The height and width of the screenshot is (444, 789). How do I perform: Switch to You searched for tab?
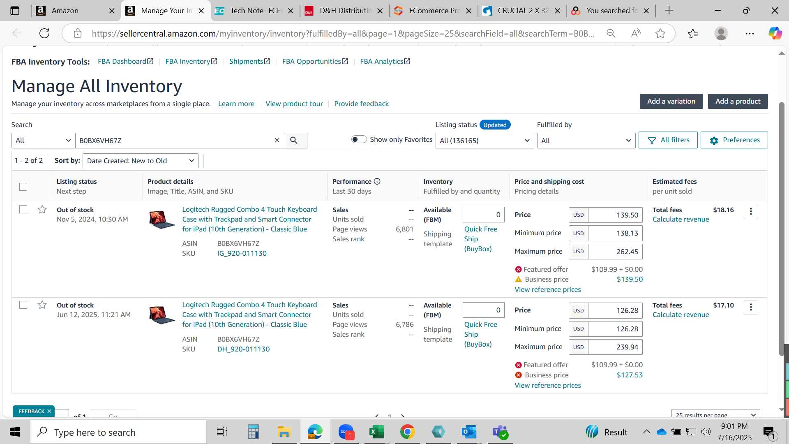point(611,11)
